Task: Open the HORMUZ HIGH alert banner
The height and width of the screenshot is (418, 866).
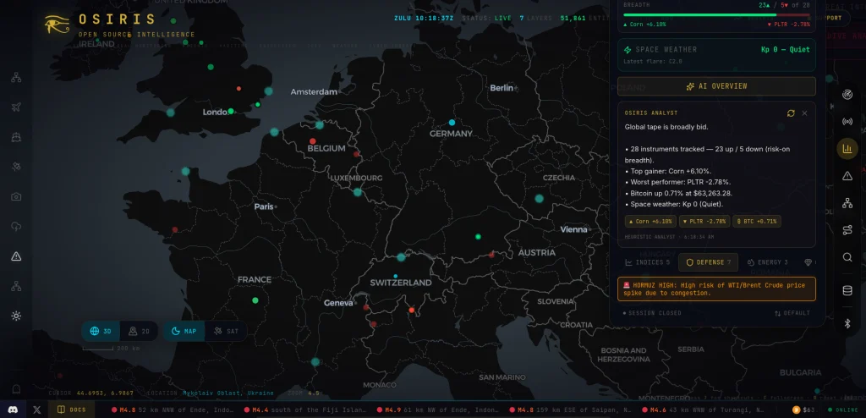Action: pos(716,289)
